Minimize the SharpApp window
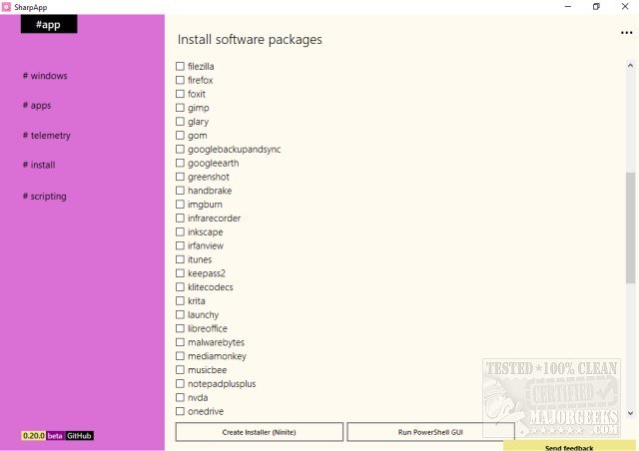Screen dimensions: 639x451 568,7
